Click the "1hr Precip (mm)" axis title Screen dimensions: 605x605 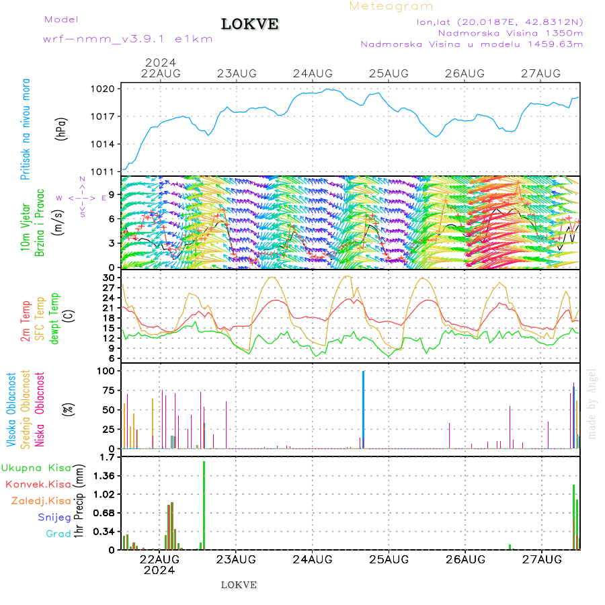(x=79, y=501)
